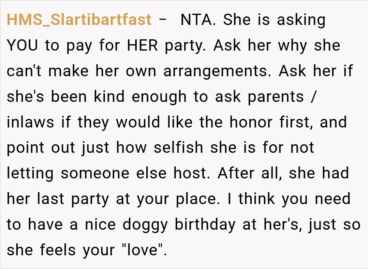Click the word "birthday" in the comment
This screenshot has height=269, width=368.
click(x=205, y=225)
